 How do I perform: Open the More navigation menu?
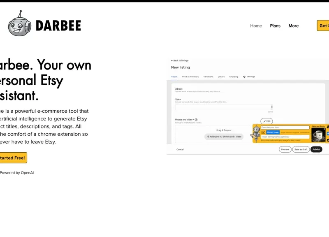(x=294, y=26)
